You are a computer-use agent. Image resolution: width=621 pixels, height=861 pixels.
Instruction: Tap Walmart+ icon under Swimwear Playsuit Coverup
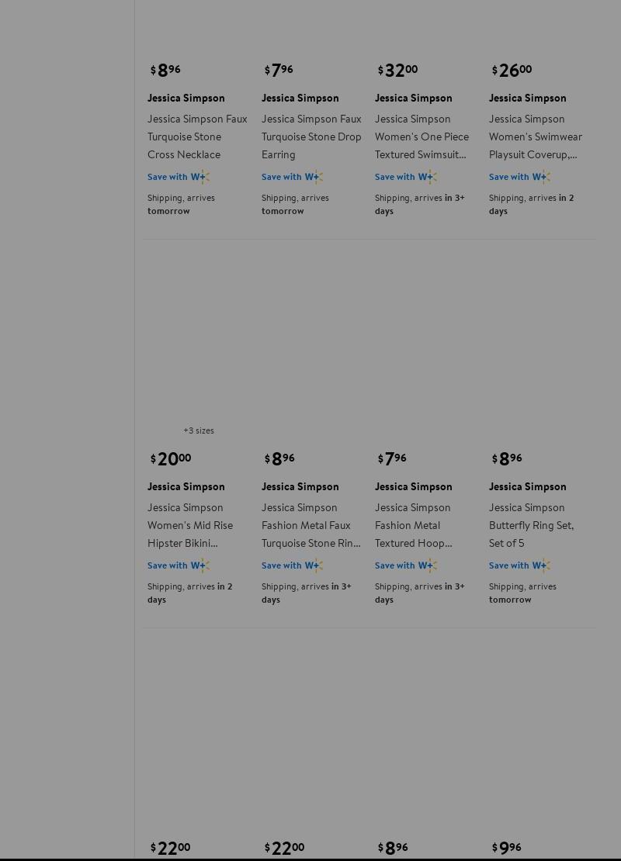coord(541,177)
